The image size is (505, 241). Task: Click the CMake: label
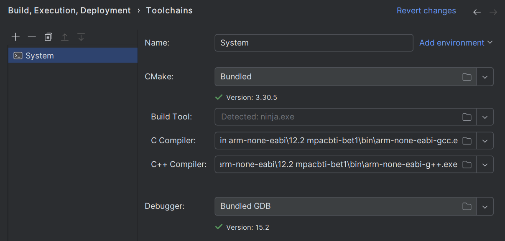[159, 76]
